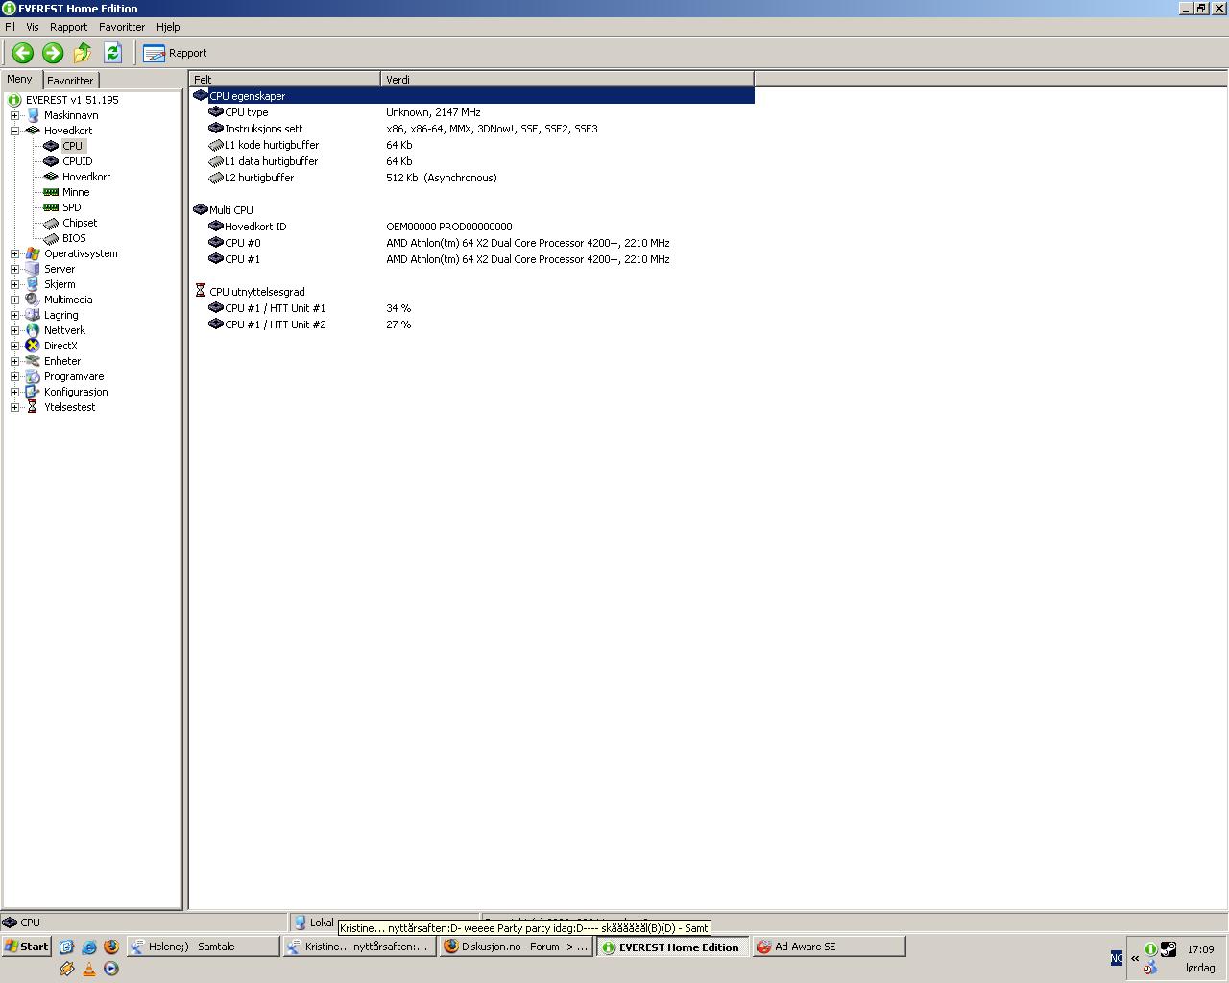This screenshot has height=983, width=1229.
Task: Select the BIOS chip icon
Action: (51, 238)
